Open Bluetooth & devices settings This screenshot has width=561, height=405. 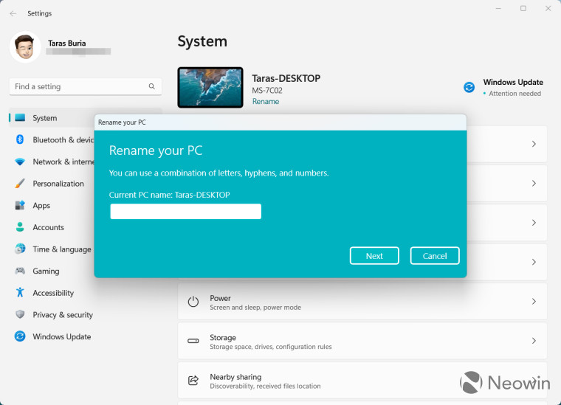coord(52,139)
